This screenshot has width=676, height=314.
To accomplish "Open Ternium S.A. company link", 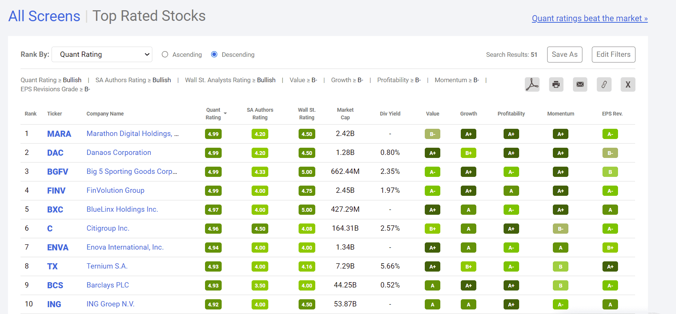I will coord(107,266).
